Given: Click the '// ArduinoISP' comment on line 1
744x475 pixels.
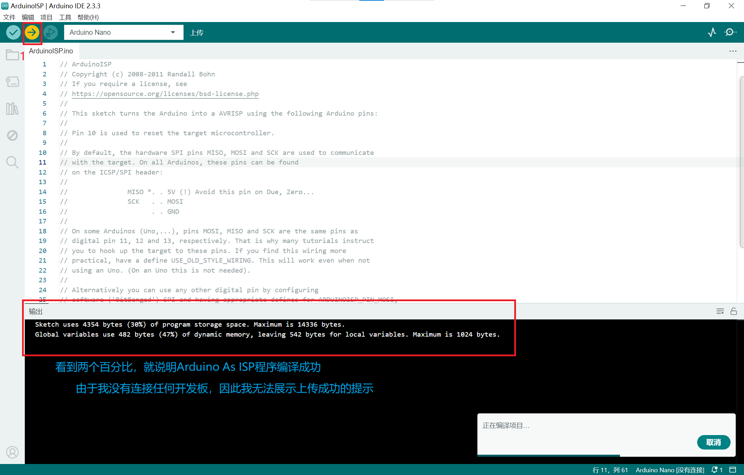Looking at the screenshot, I should (86, 64).
